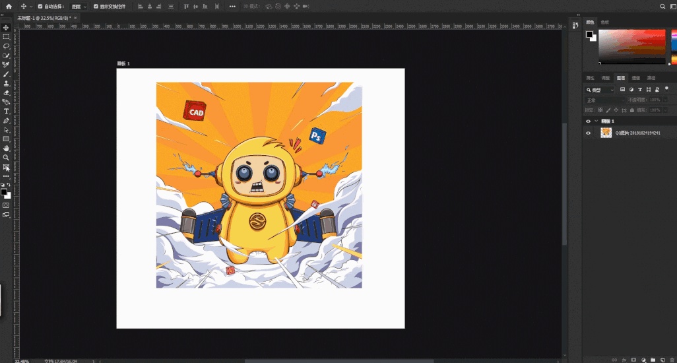Switch to the Adjustments tab

(605, 78)
